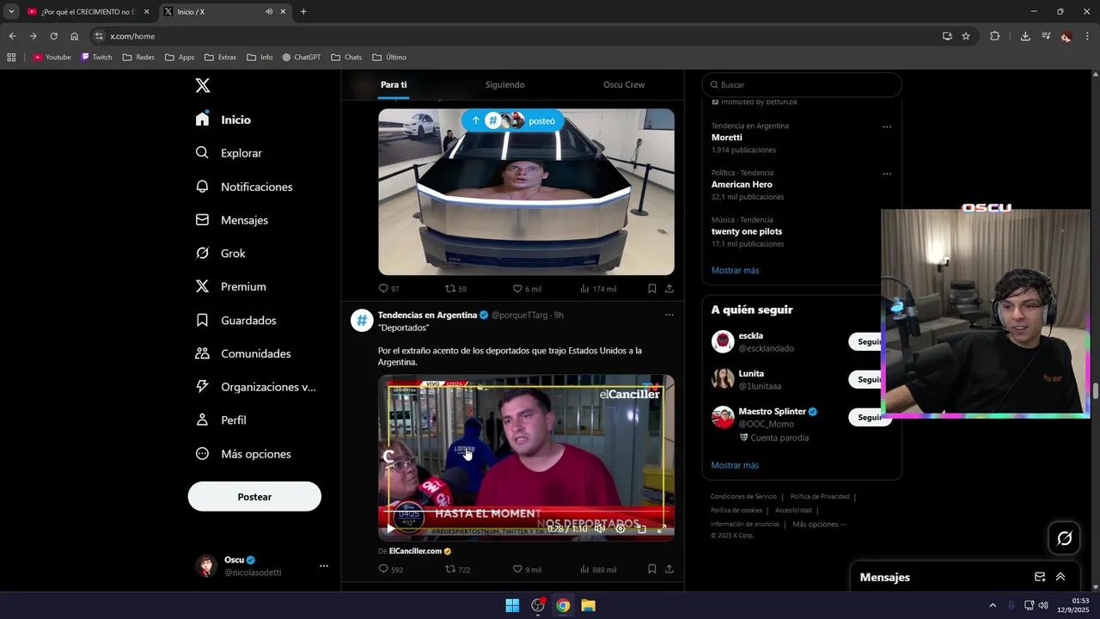Mute the video volume
1100x619 pixels.
600,529
